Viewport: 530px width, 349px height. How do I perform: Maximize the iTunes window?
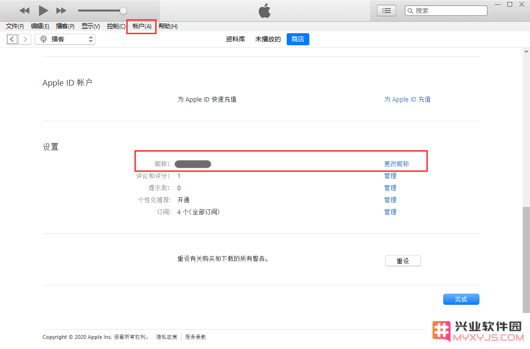click(x=510, y=5)
